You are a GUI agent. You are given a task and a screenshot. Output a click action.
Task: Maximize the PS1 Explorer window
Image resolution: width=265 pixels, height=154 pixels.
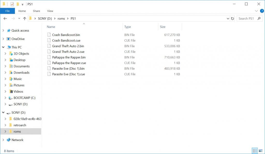coord(246,4)
